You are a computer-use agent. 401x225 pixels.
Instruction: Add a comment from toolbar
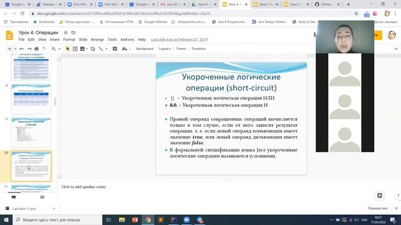(115, 49)
